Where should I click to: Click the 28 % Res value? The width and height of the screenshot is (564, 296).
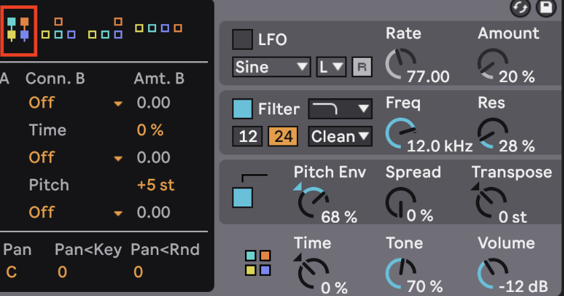click(x=516, y=146)
